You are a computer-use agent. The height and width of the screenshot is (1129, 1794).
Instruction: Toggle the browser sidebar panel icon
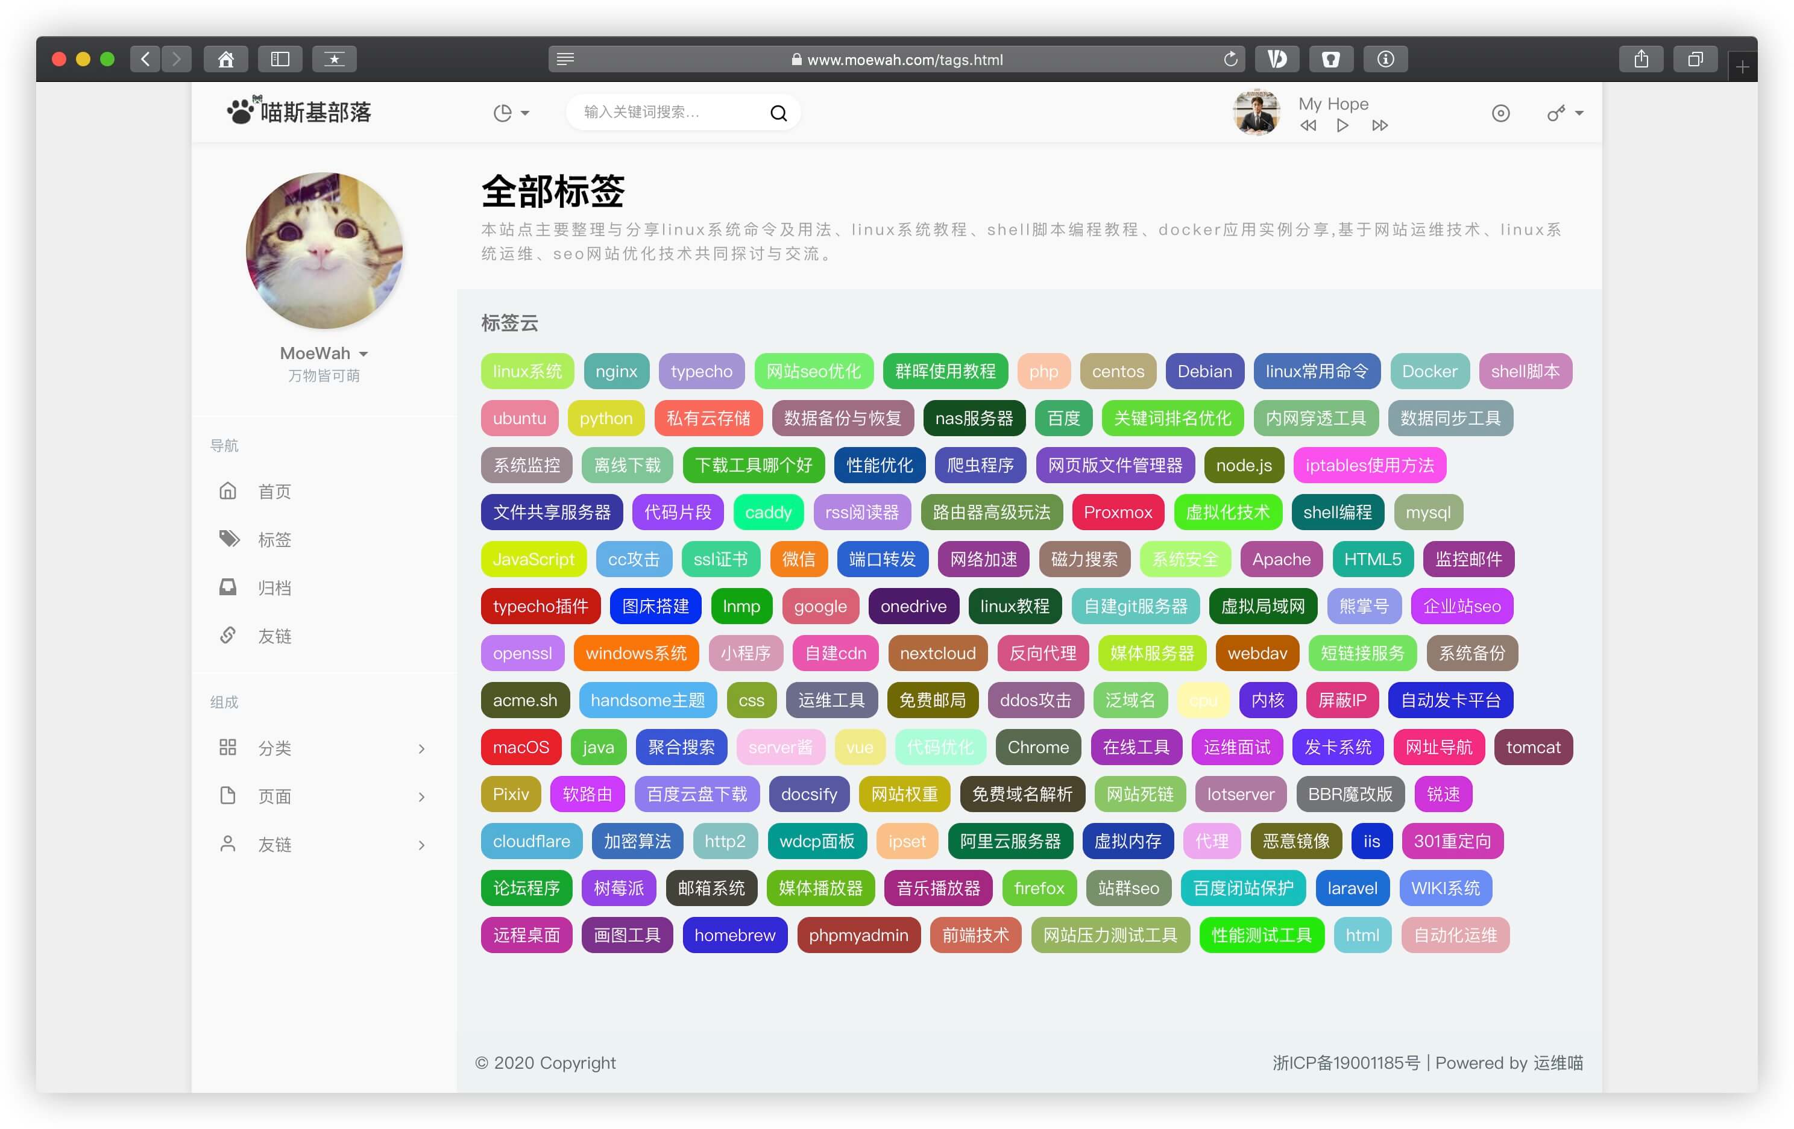[280, 59]
